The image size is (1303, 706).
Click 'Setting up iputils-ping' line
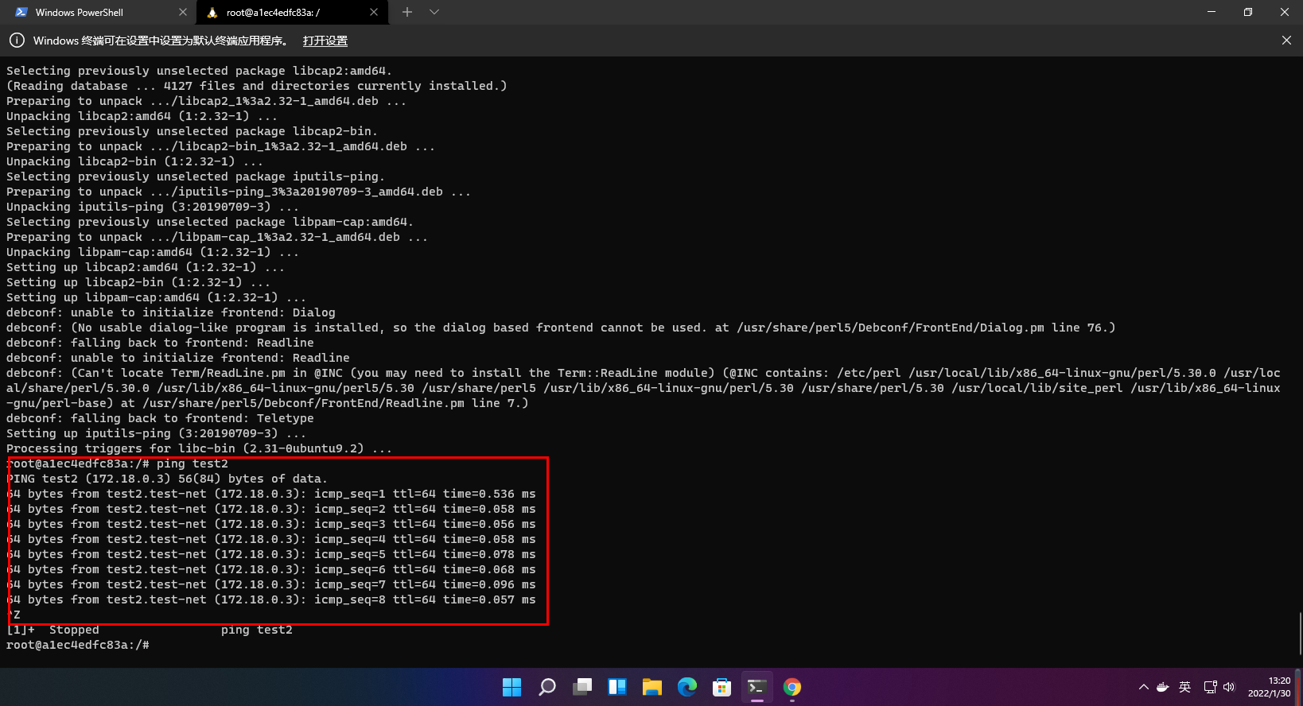pyautogui.click(x=156, y=433)
